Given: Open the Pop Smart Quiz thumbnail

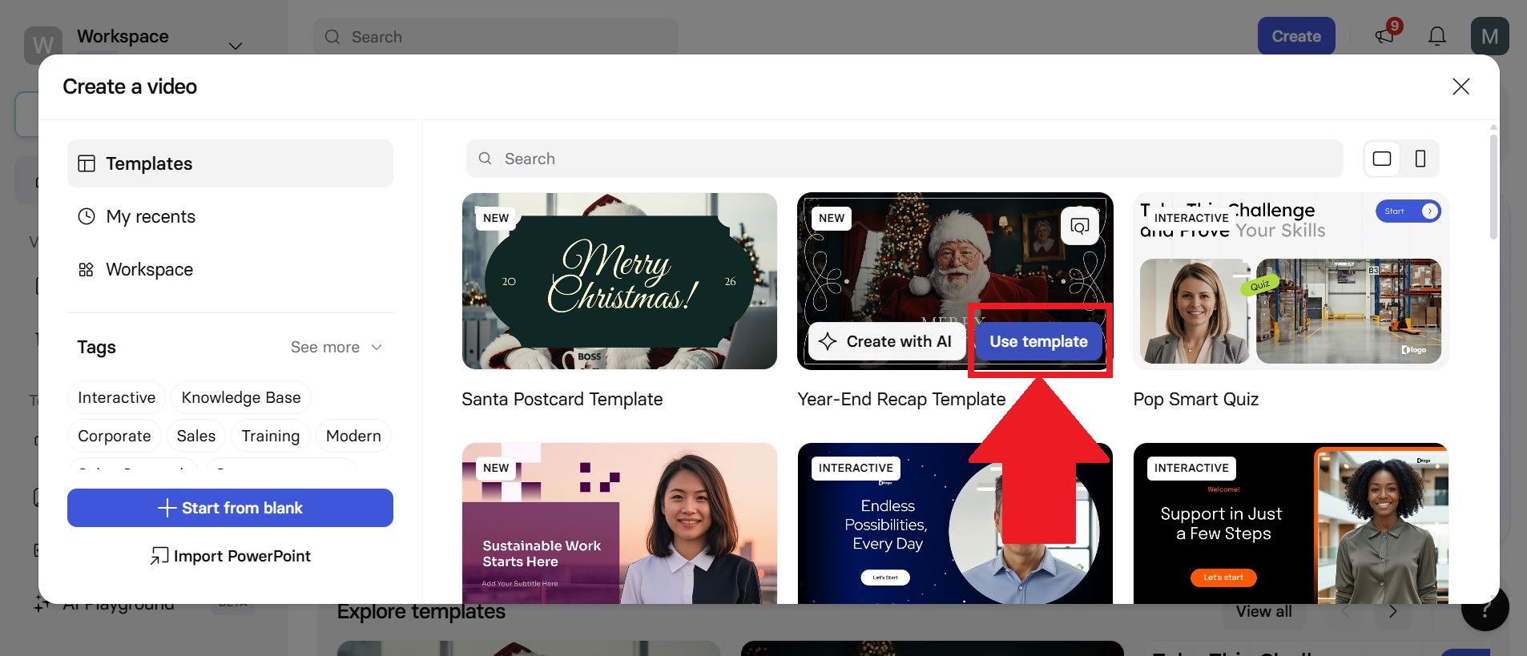Looking at the screenshot, I should coord(1291,281).
